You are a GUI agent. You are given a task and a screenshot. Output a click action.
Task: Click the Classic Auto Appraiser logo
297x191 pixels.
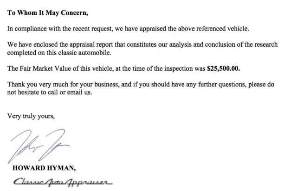point(63,182)
